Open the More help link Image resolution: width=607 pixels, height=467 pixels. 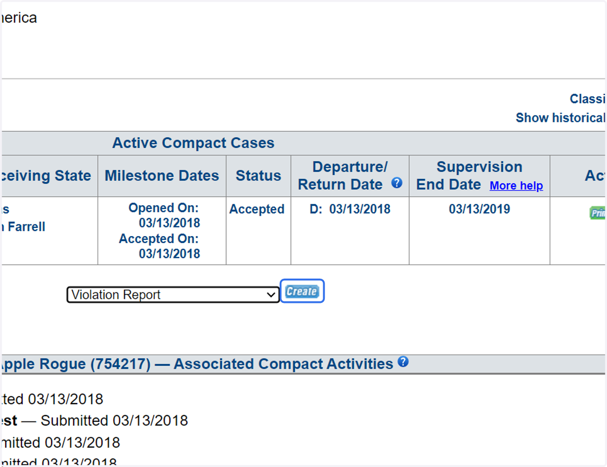coord(516,186)
